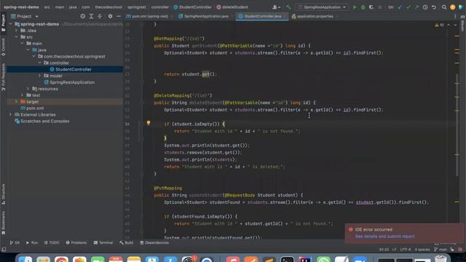Toggle read-only lock icon in status bar
This screenshot has width=466, height=262.
click(452, 249)
